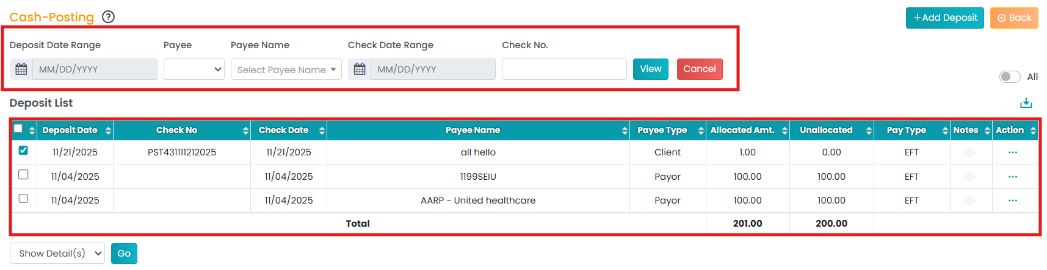Open the Check Date Range calendar icon
This screenshot has height=270, width=1047.
[x=360, y=69]
